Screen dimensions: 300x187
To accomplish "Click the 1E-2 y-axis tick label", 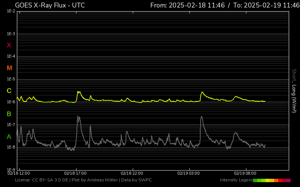I will [x=11, y=11].
